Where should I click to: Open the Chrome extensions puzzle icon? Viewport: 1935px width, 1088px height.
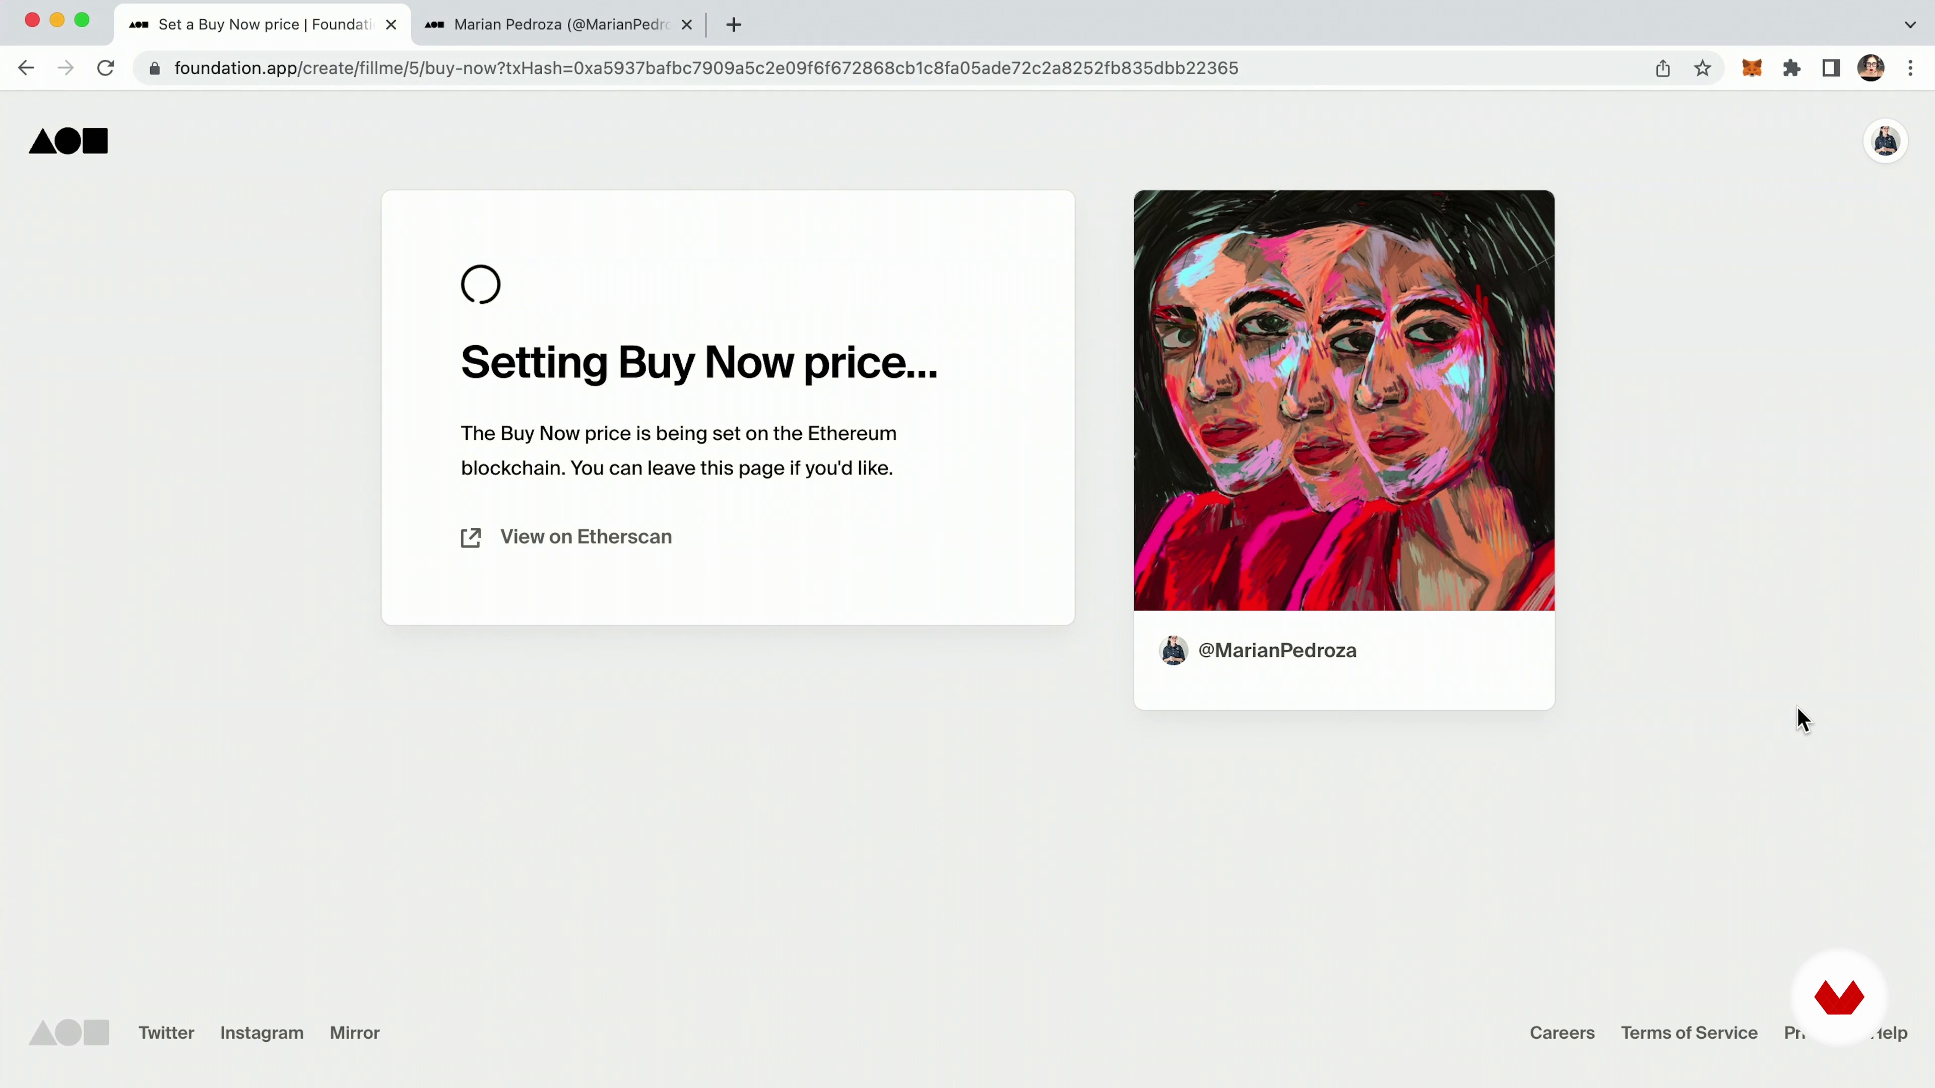click(1791, 69)
